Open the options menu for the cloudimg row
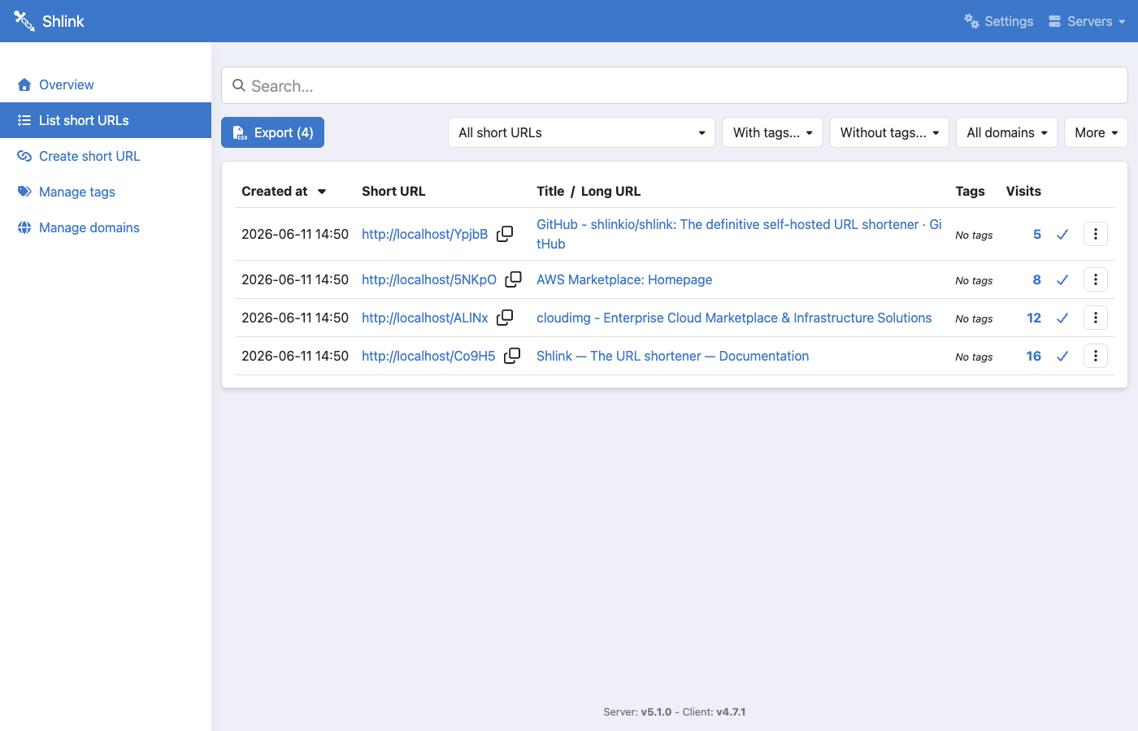Image resolution: width=1138 pixels, height=731 pixels. pos(1096,318)
